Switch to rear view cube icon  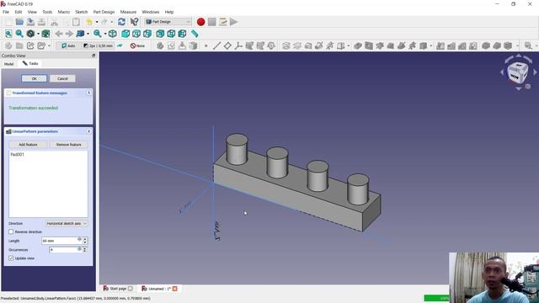(x=160, y=34)
